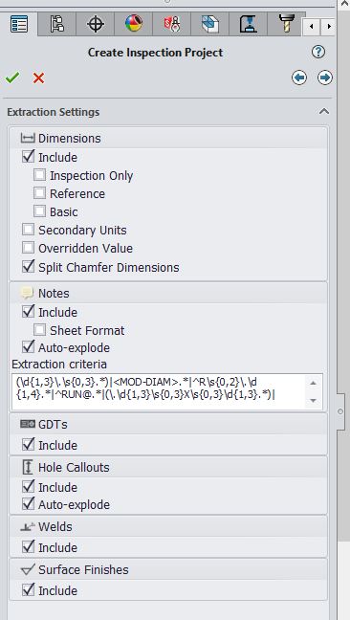The height and width of the screenshot is (620, 350).
Task: Open the DimXpertManager crosshair tab
Action: (96, 24)
